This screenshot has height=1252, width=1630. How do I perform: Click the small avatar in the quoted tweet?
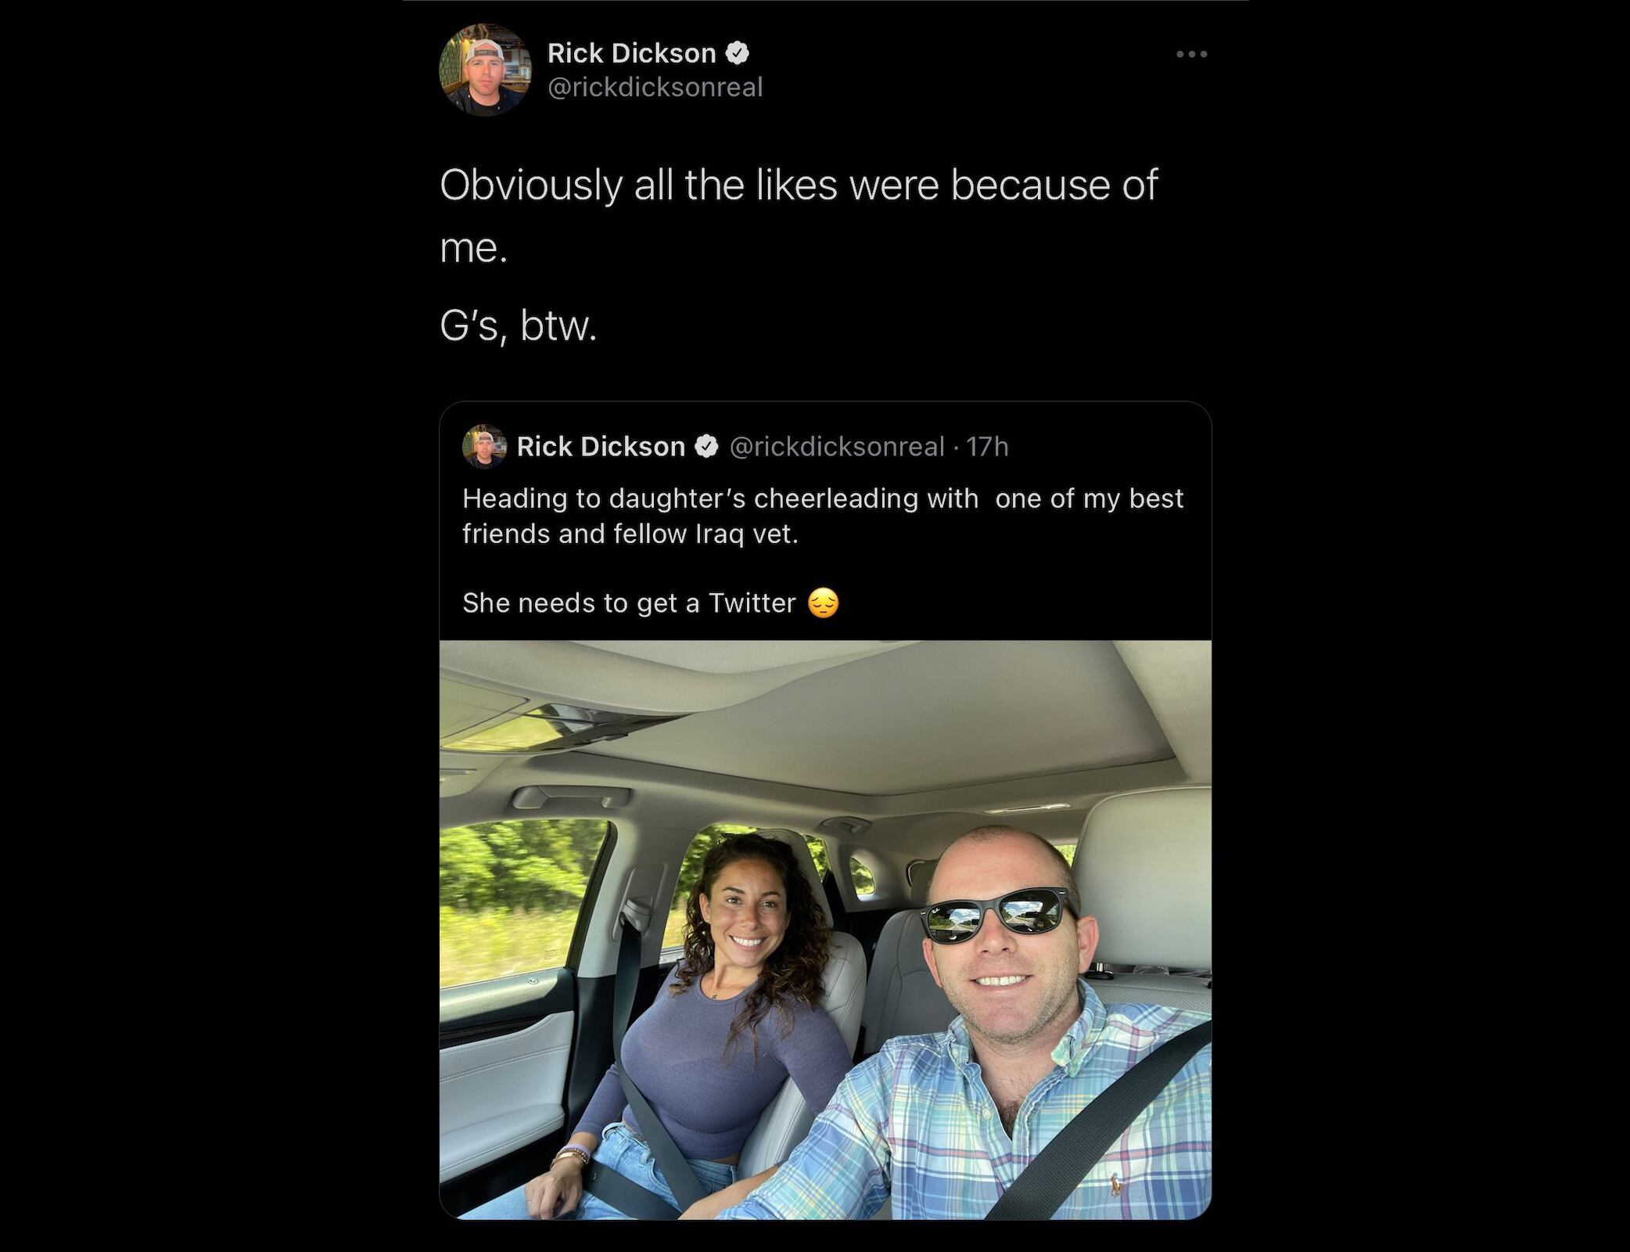(x=484, y=447)
